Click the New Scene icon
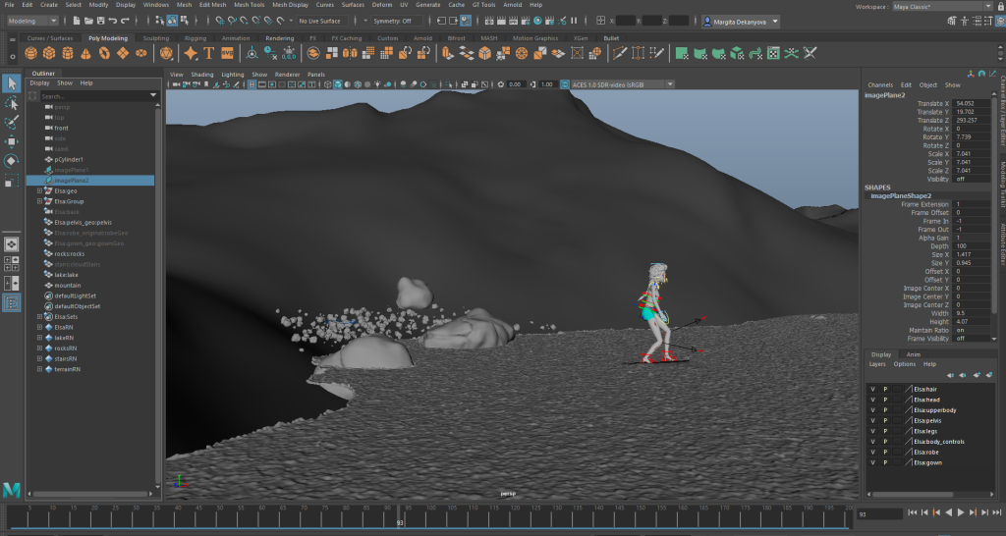The width and height of the screenshot is (1006, 536). click(77, 21)
